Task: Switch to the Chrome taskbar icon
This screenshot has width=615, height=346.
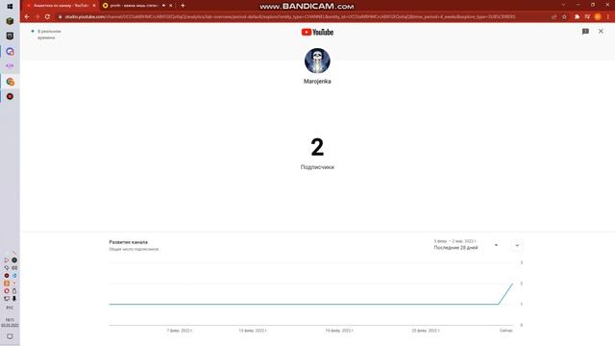Action: (x=10, y=82)
